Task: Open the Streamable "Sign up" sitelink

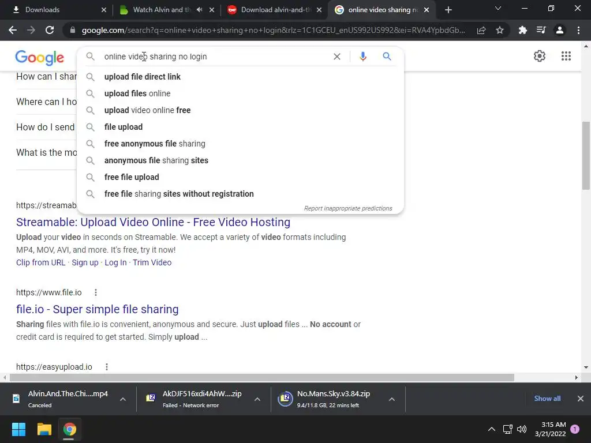Action: 85,262
